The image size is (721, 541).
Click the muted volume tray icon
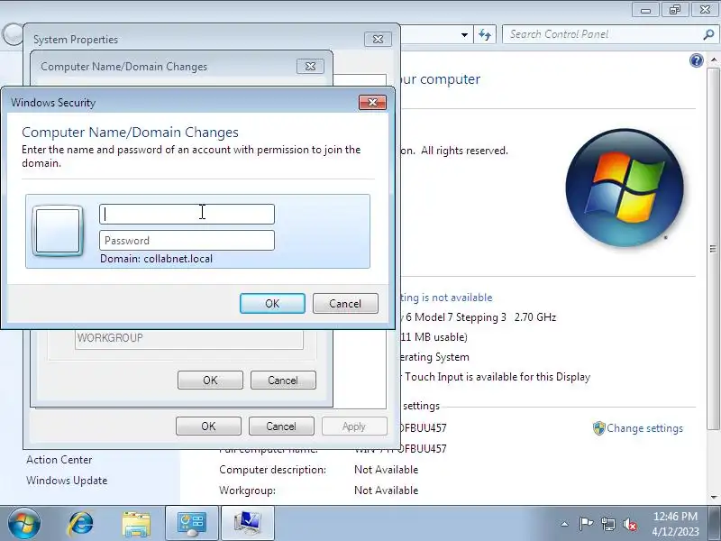coord(630,524)
